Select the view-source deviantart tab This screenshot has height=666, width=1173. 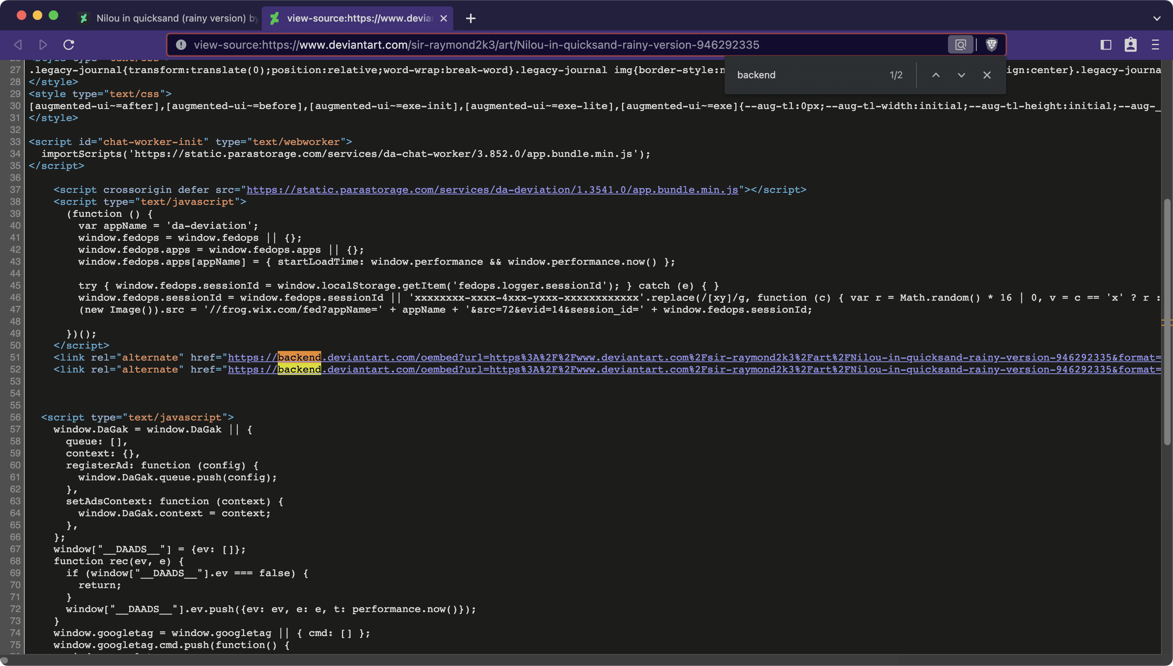357,18
